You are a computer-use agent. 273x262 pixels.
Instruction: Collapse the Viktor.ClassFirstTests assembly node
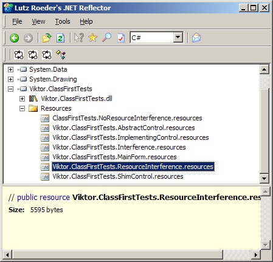point(10,89)
